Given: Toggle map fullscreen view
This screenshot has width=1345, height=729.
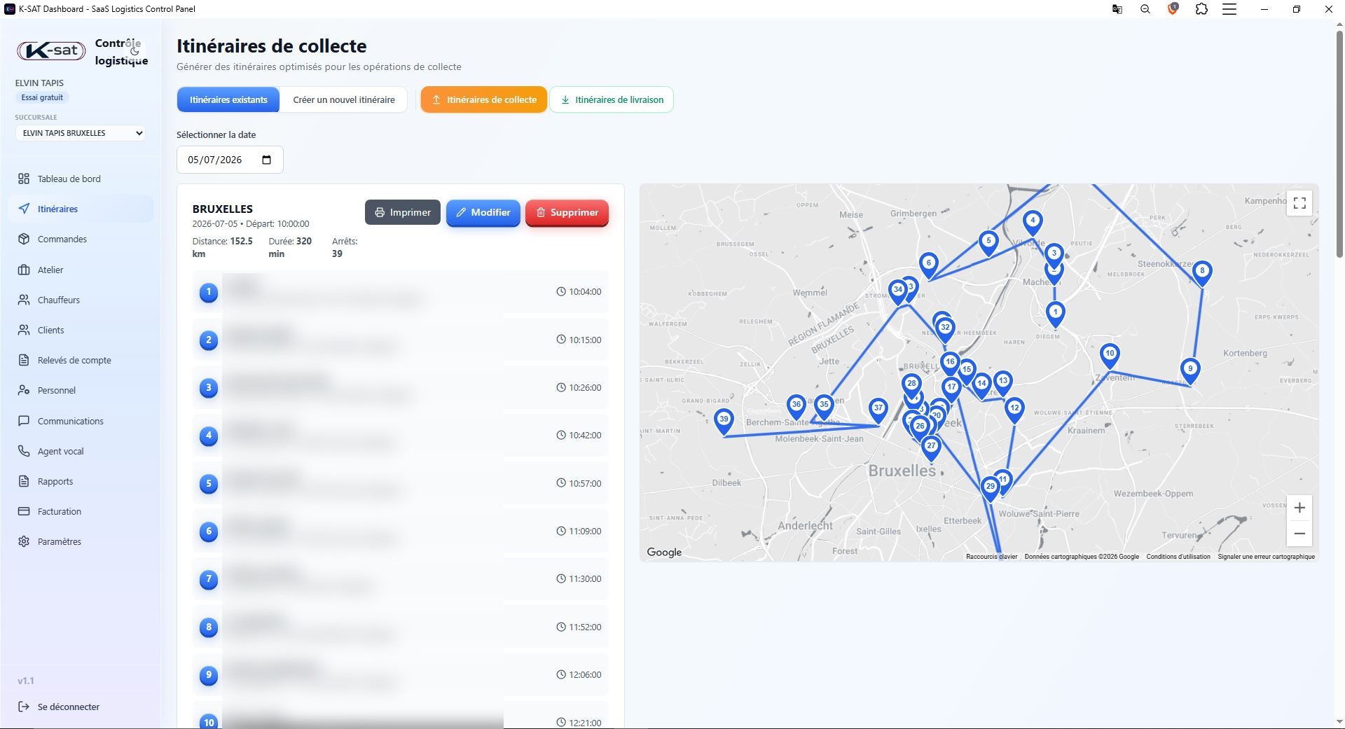Looking at the screenshot, I should coord(1299,203).
